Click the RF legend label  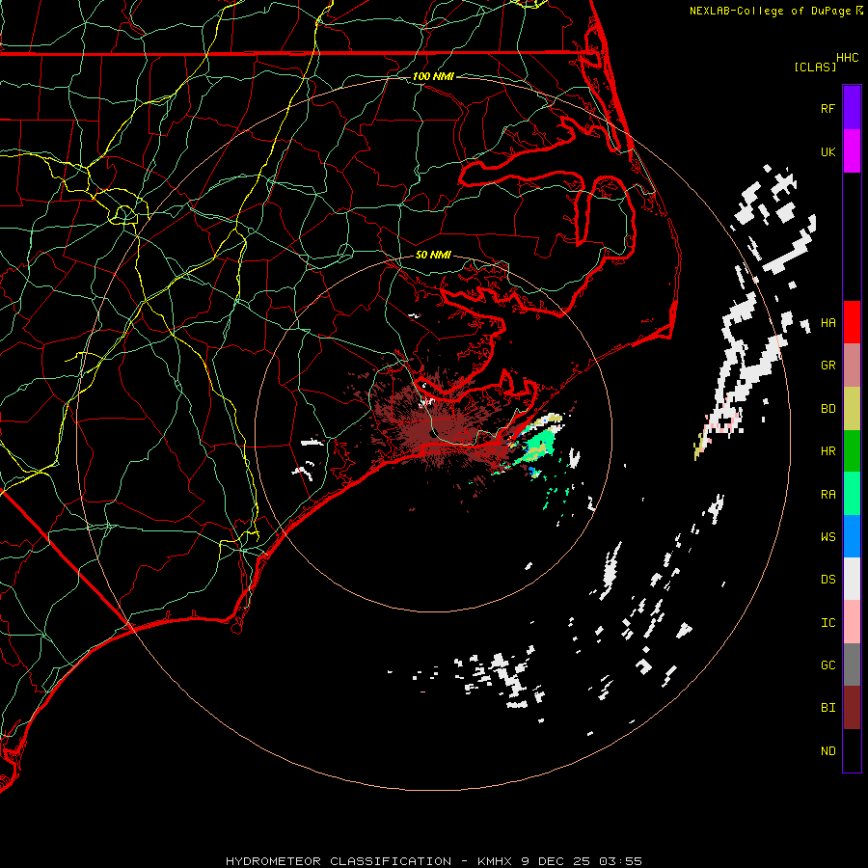pos(828,108)
